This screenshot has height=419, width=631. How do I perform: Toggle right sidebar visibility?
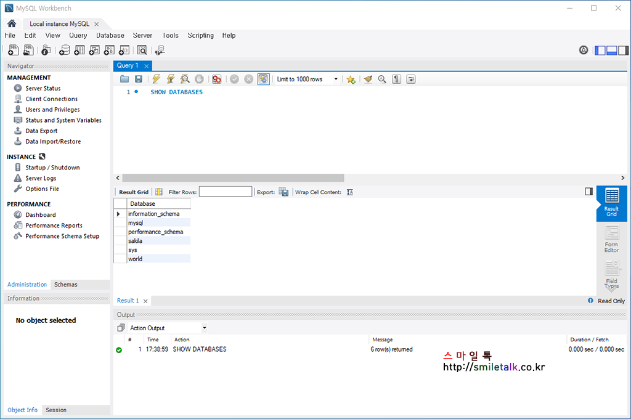coord(623,51)
